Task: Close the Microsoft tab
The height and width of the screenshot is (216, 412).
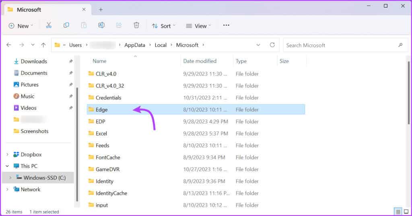Action: tap(84, 10)
